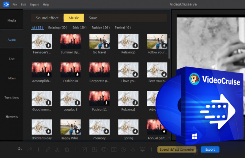245x158 pixels.
Task: Open the Export menu
Action: click(34, 5)
